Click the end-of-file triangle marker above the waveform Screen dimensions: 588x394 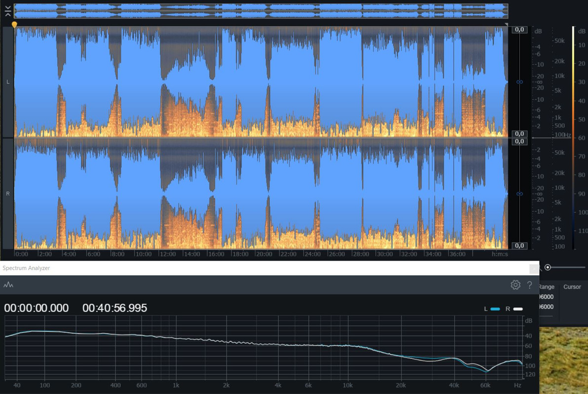(x=506, y=25)
